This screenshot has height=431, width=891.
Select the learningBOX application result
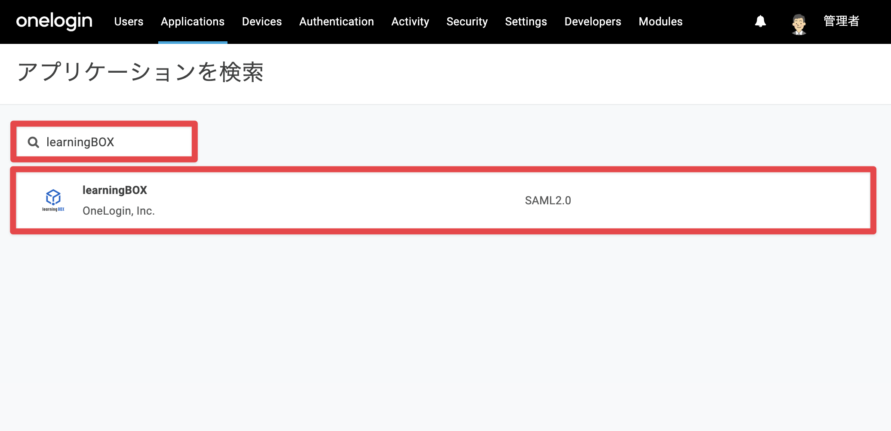point(443,200)
